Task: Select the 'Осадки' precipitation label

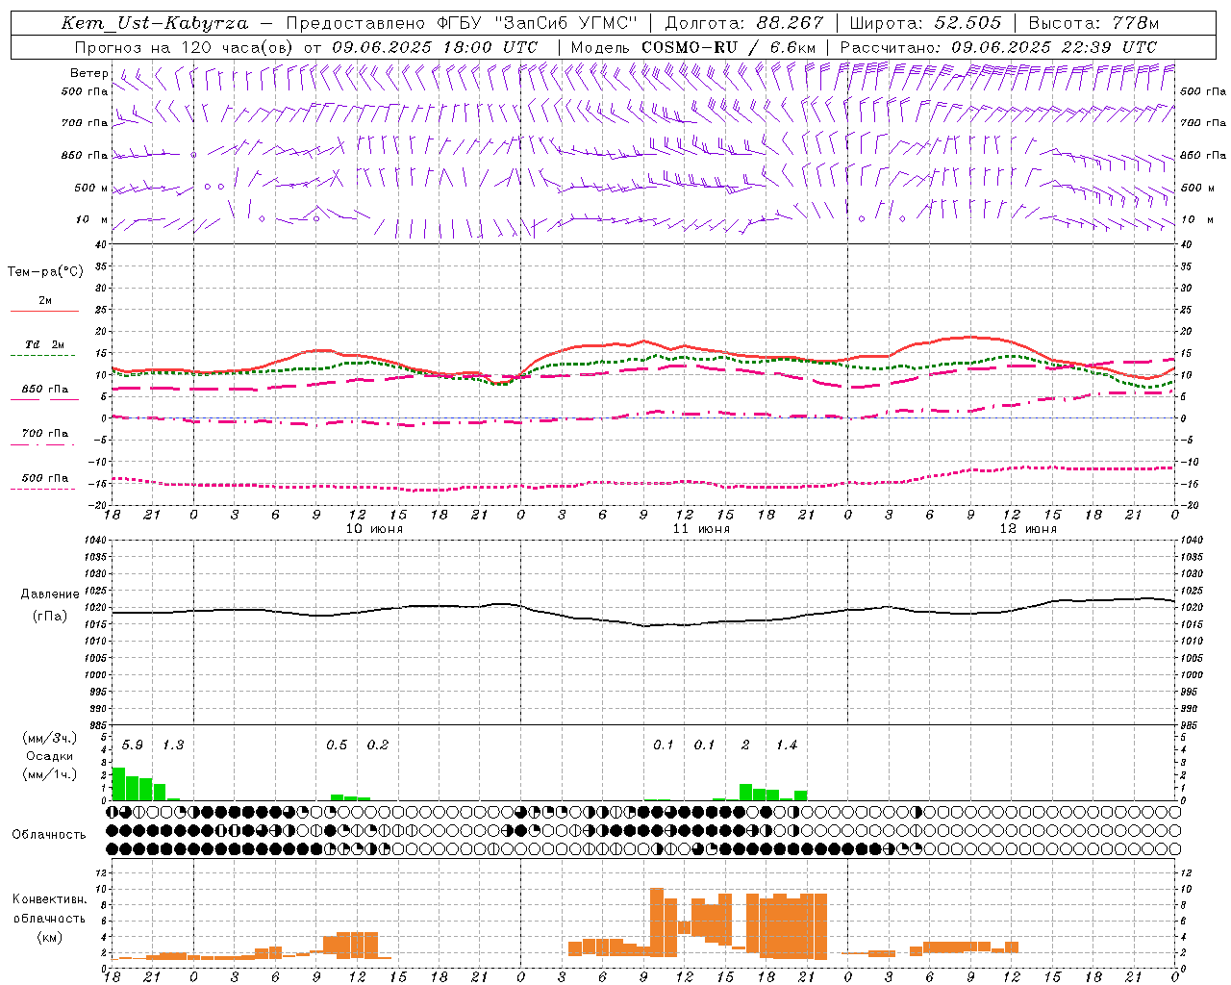Action: pos(50,756)
